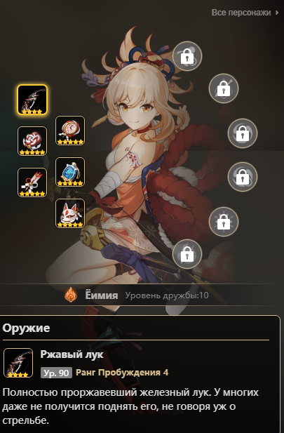The height and width of the screenshot is (433, 284).
Task: Open the fifth locked constellation node
Action: 224,222
